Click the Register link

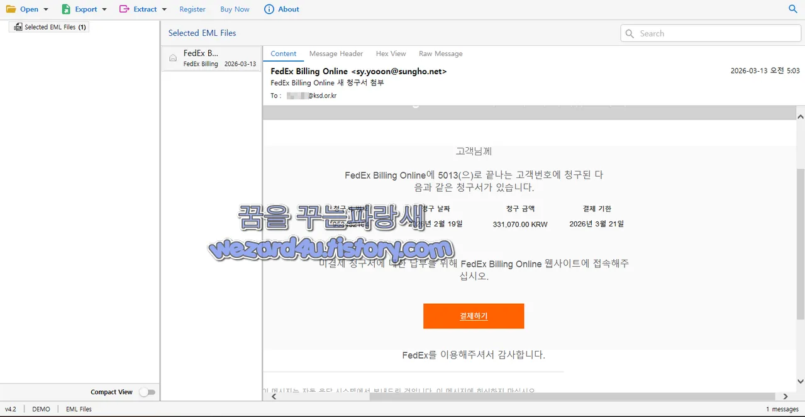pyautogui.click(x=192, y=9)
